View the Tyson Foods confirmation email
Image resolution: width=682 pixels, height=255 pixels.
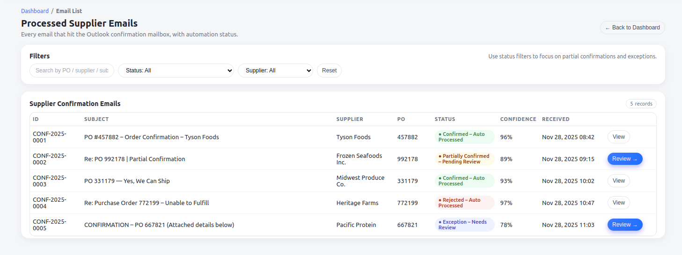pyautogui.click(x=618, y=137)
